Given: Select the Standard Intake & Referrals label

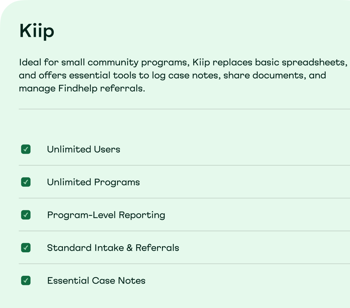Looking at the screenshot, I should click(x=113, y=248).
